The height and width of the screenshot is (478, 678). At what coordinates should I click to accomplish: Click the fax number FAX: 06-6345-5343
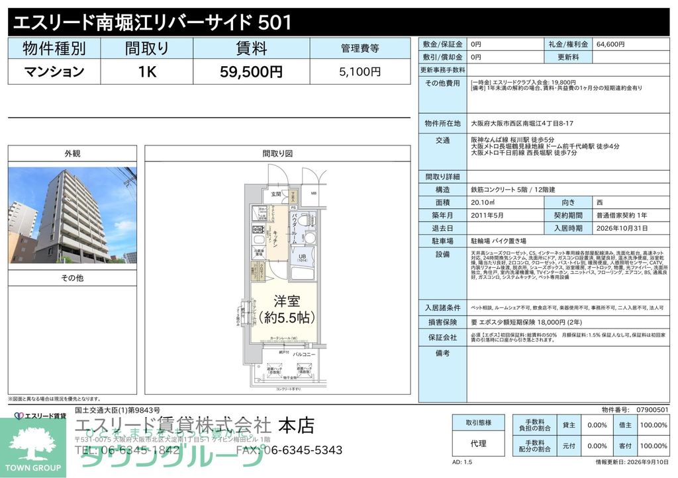tap(289, 450)
